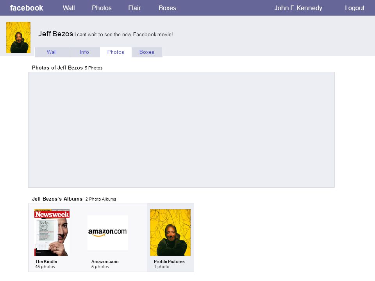375x281 pixels.
Task: Switch to the Wall profile tab
Action: [x=52, y=52]
